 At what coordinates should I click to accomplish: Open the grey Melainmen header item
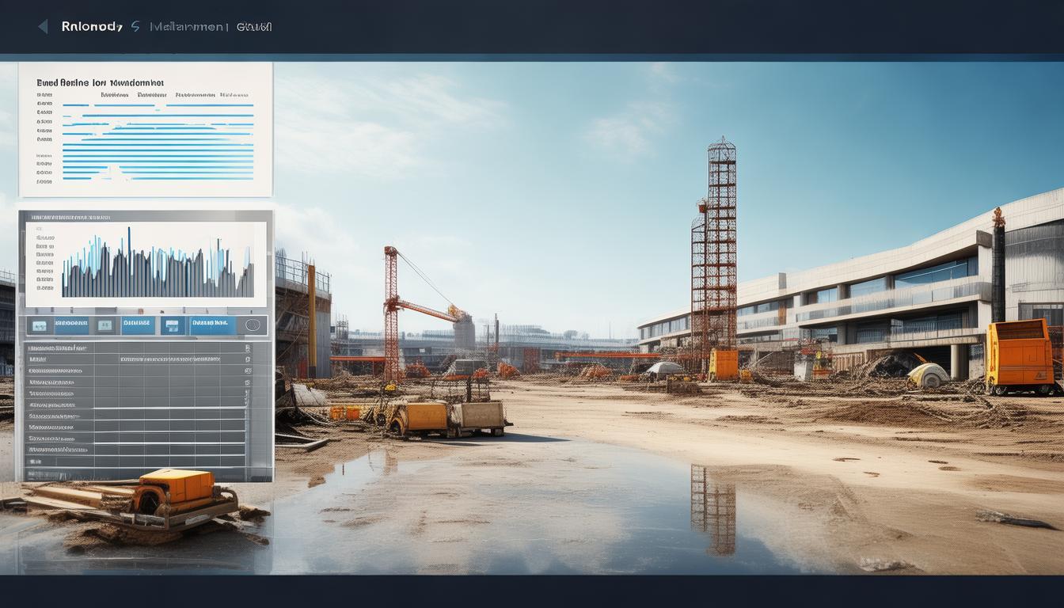click(188, 26)
